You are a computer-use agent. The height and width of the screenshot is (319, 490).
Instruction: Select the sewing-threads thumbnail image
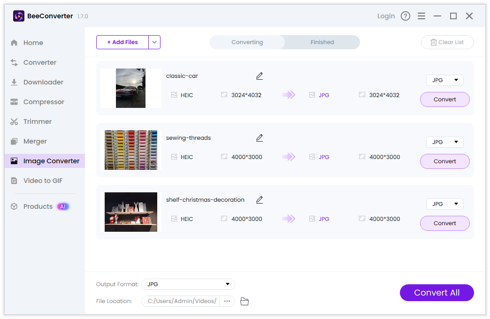click(131, 150)
